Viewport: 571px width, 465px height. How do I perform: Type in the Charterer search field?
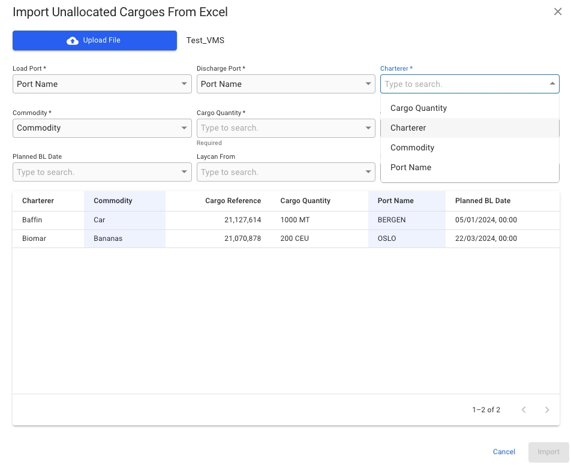click(462, 84)
